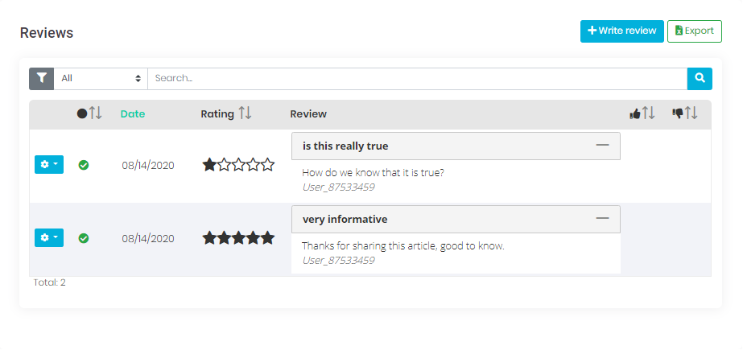This screenshot has width=743, height=350.
Task: Click the Export button
Action: point(694,31)
